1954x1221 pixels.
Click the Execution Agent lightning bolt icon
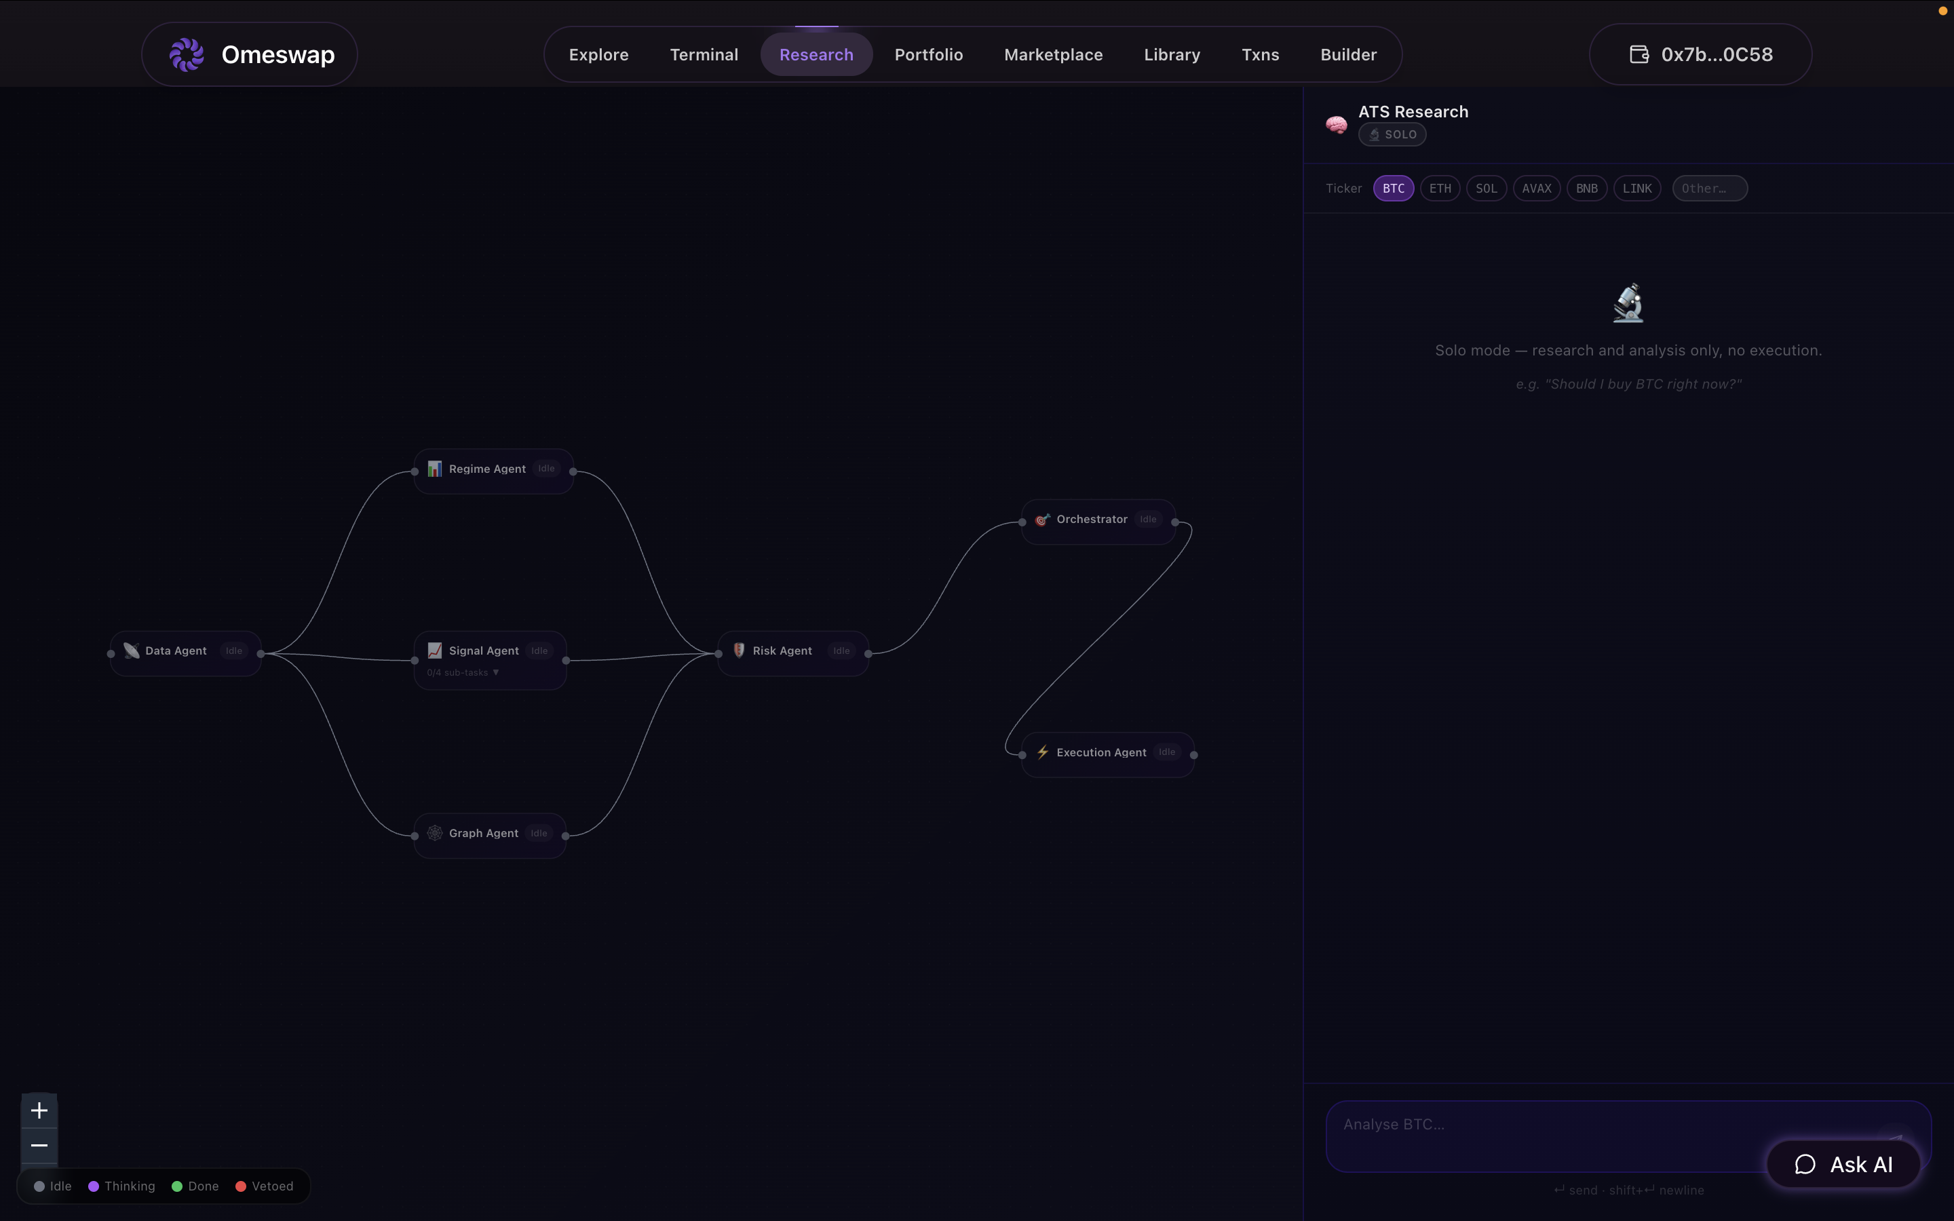tap(1042, 752)
